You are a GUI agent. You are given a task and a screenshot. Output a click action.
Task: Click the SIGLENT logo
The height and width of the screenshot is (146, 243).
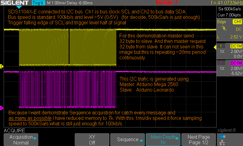(15, 3)
